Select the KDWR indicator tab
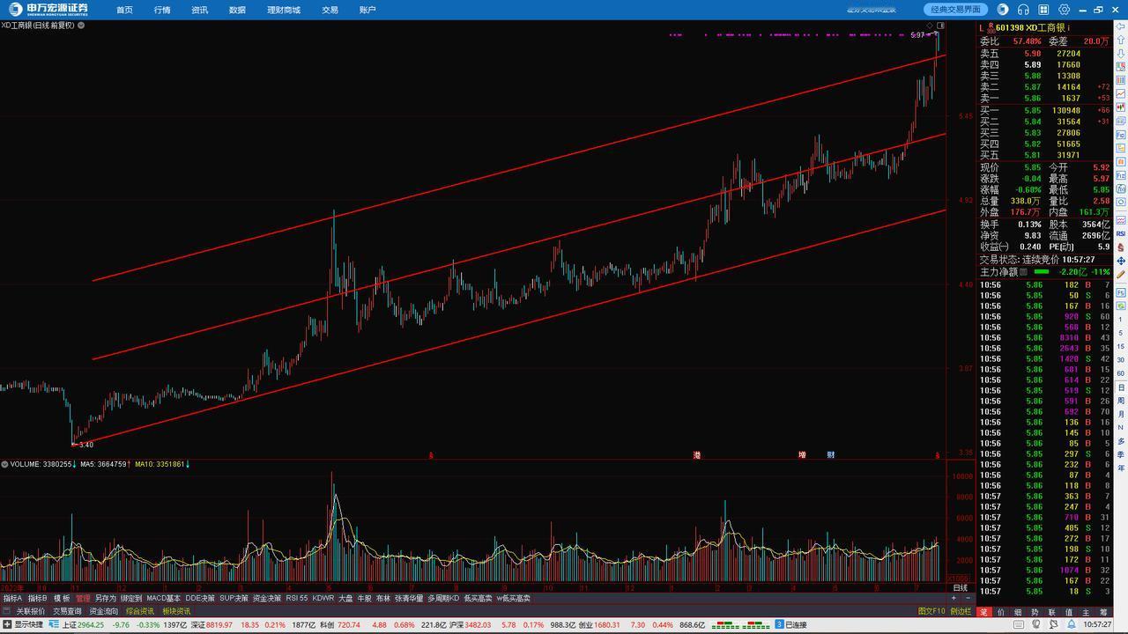Image resolution: width=1128 pixels, height=634 pixels. (323, 598)
